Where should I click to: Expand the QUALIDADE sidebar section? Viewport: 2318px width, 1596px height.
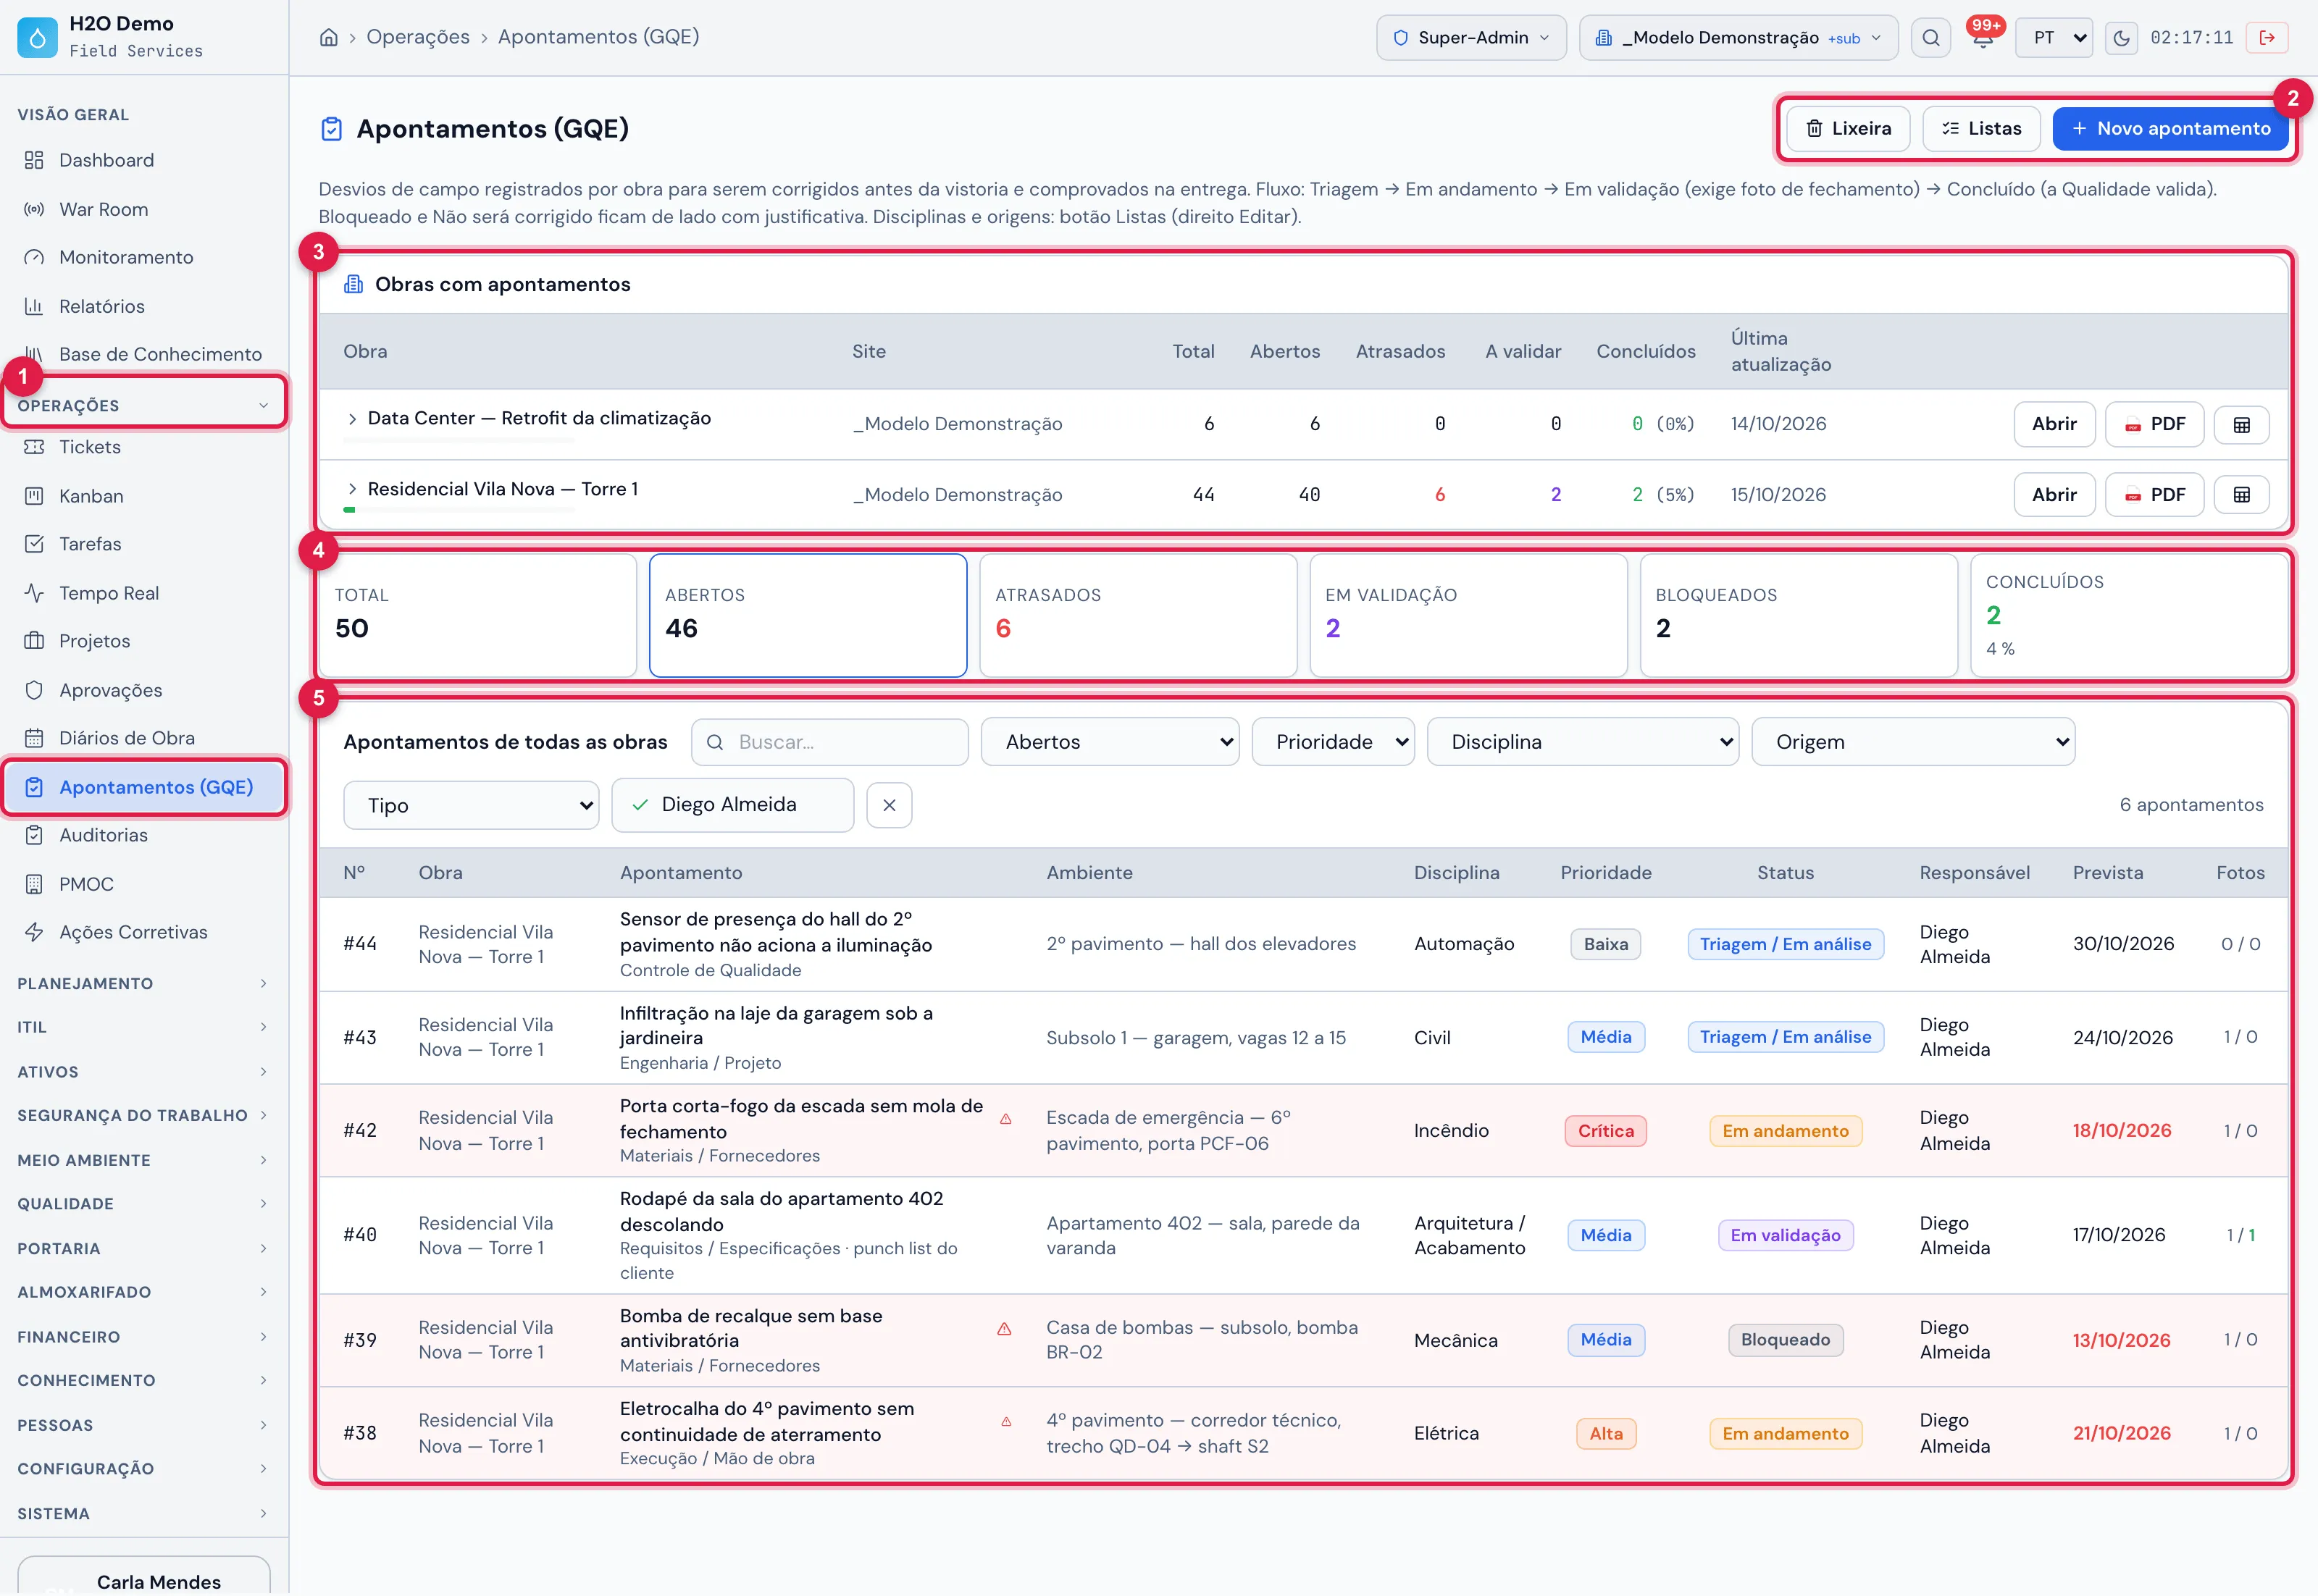[x=144, y=1204]
